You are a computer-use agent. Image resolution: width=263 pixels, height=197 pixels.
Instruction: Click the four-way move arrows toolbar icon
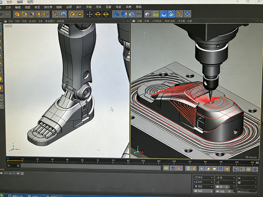tap(90, 14)
